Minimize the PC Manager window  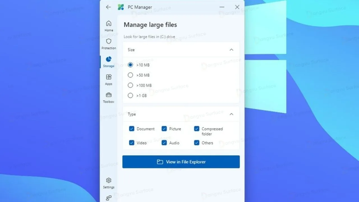tap(222, 7)
